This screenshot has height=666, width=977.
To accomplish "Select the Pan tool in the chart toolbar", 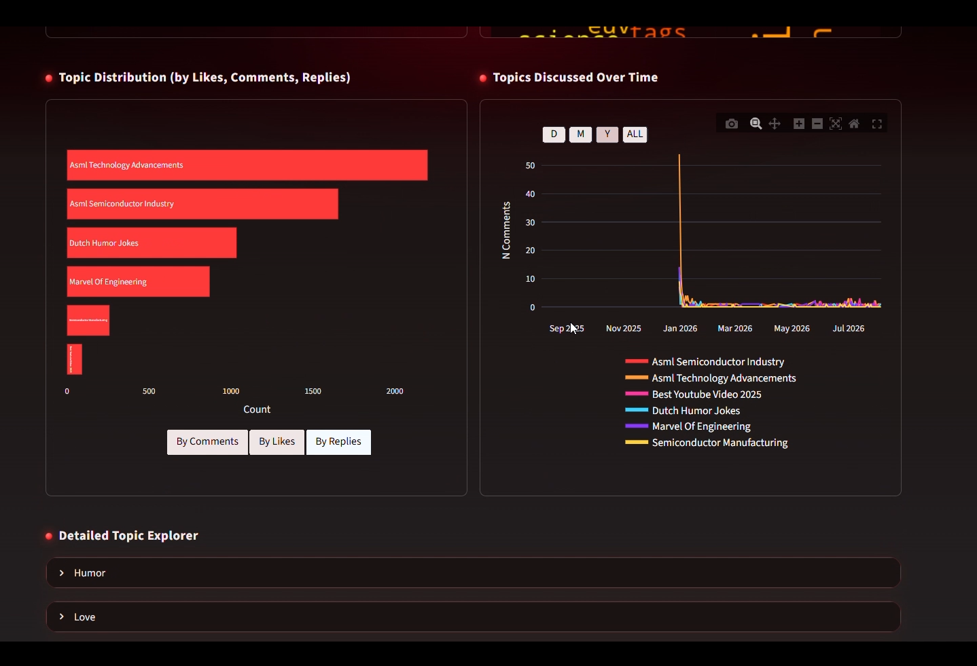I will 775,124.
